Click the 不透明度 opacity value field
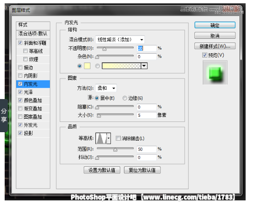 146,48
